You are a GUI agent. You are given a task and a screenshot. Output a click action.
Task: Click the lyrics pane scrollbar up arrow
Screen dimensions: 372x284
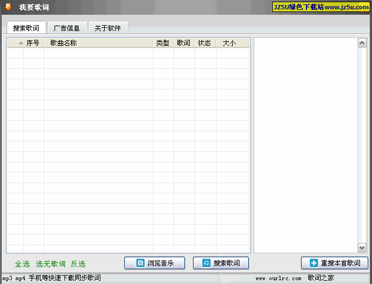[362, 43]
